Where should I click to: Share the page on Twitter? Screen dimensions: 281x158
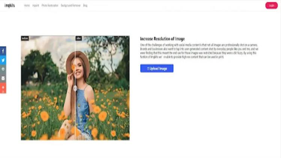tap(3, 60)
